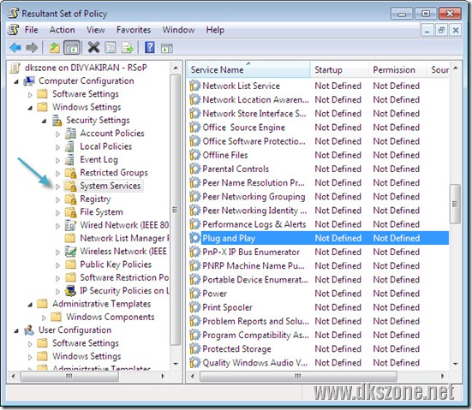Open the File menu
472x410 pixels.
[x=32, y=30]
